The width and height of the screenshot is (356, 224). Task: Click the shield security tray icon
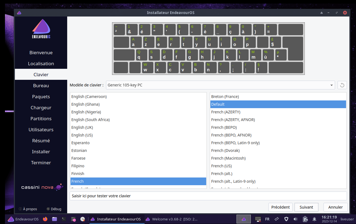click(x=286, y=219)
